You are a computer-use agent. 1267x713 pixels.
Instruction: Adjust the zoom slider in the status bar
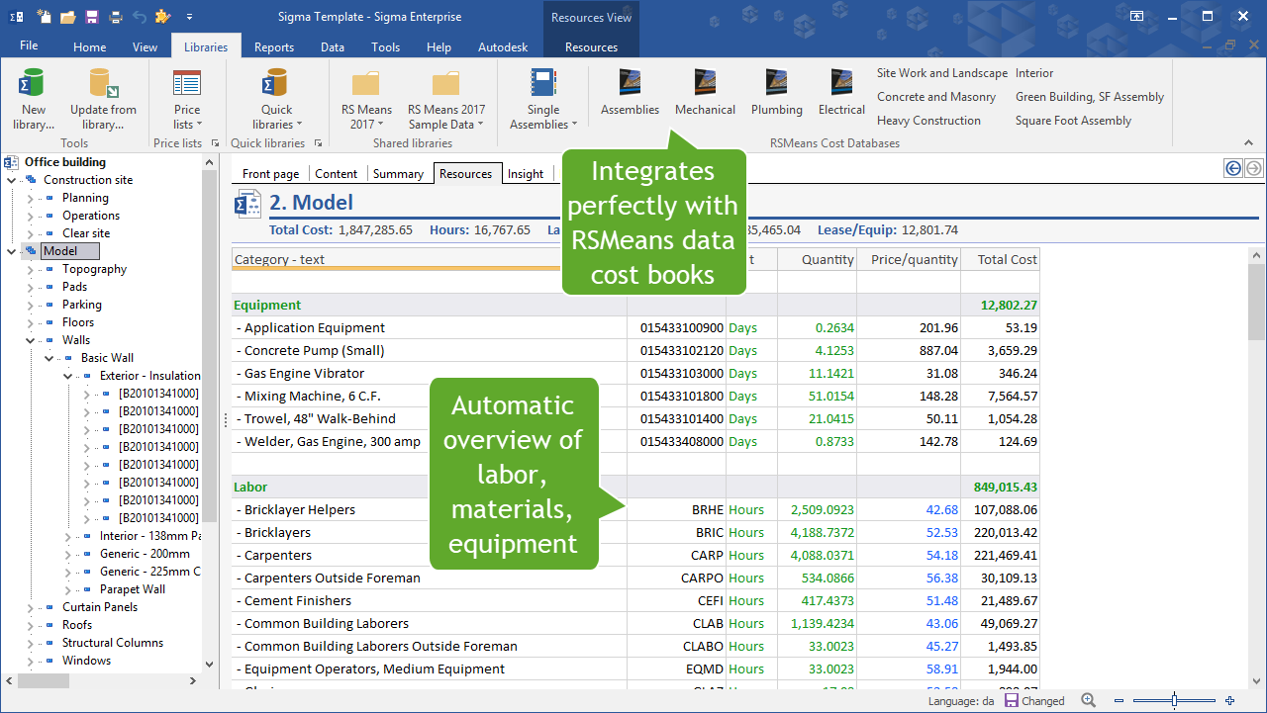tap(1174, 700)
